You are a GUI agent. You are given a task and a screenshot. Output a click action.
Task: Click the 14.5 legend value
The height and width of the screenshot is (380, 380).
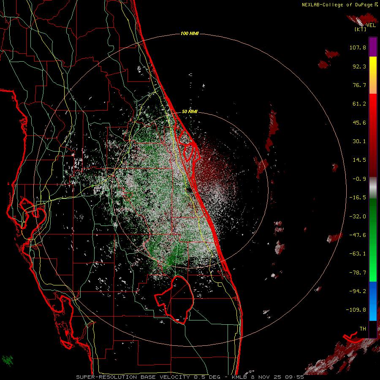[359, 160]
